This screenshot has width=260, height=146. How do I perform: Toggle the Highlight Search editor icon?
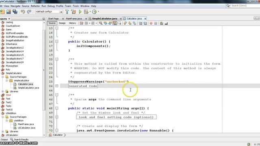click(x=115, y=24)
